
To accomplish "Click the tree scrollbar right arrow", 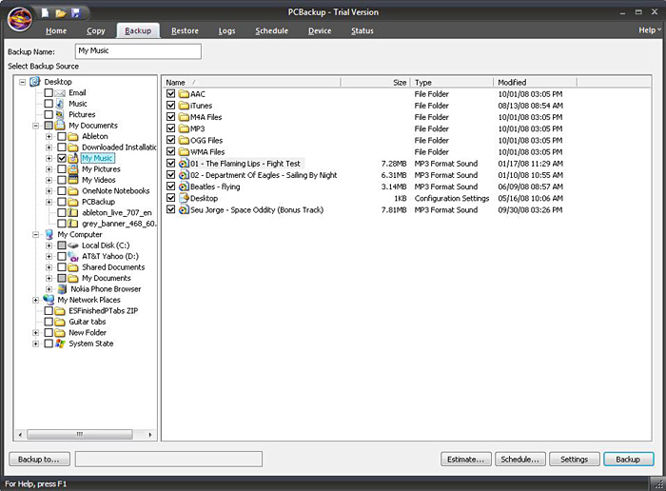I will (150, 435).
